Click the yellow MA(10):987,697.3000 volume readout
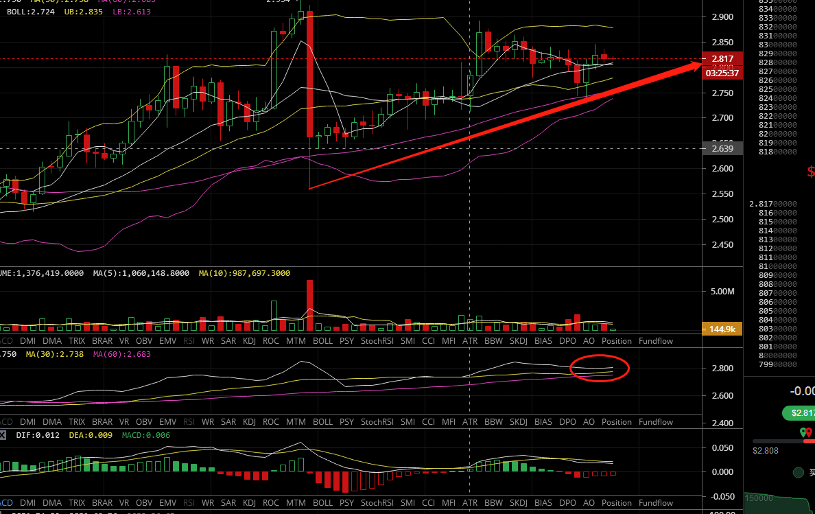Viewport: 815px width, 514px height. click(244, 273)
